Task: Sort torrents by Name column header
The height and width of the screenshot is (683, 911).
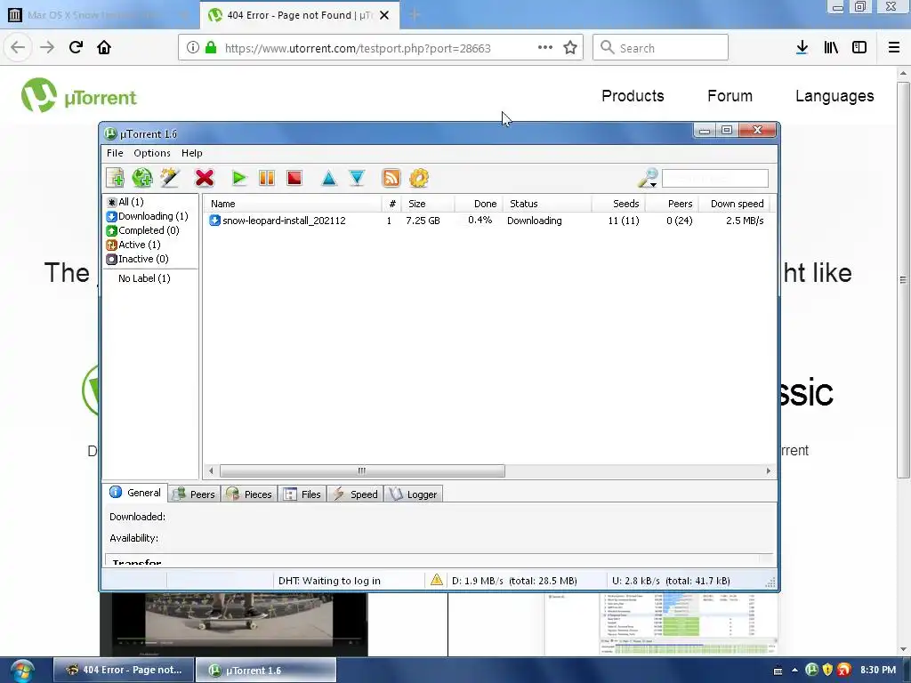Action: [x=293, y=204]
